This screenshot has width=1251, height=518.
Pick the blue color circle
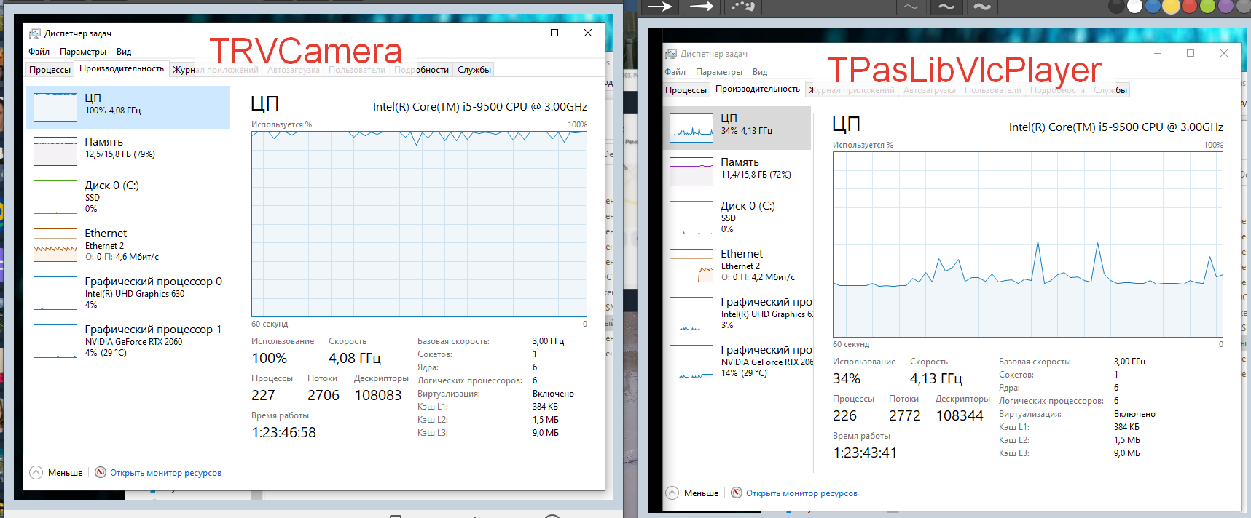pos(1153,7)
